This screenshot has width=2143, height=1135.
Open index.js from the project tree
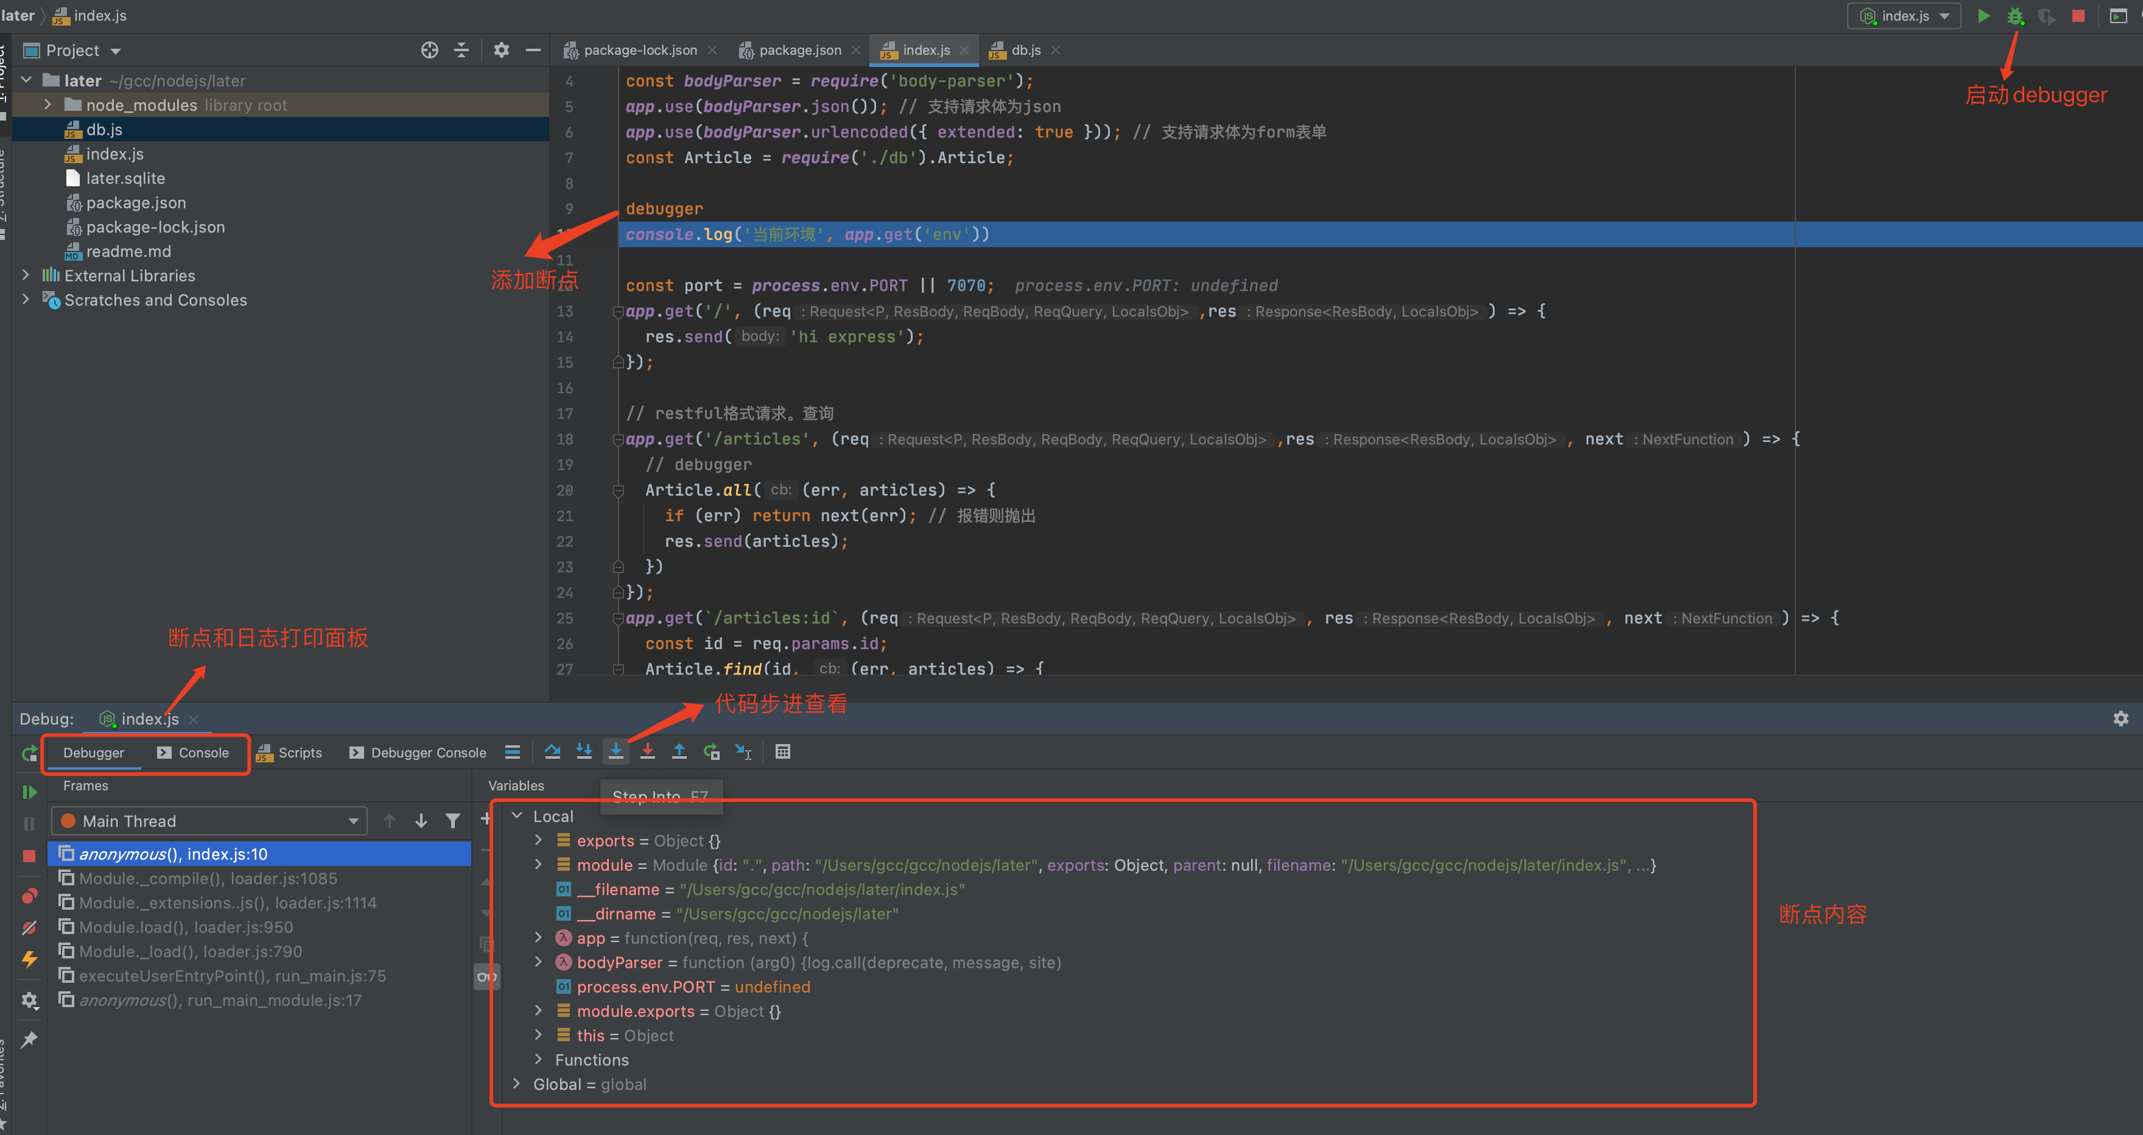point(114,154)
